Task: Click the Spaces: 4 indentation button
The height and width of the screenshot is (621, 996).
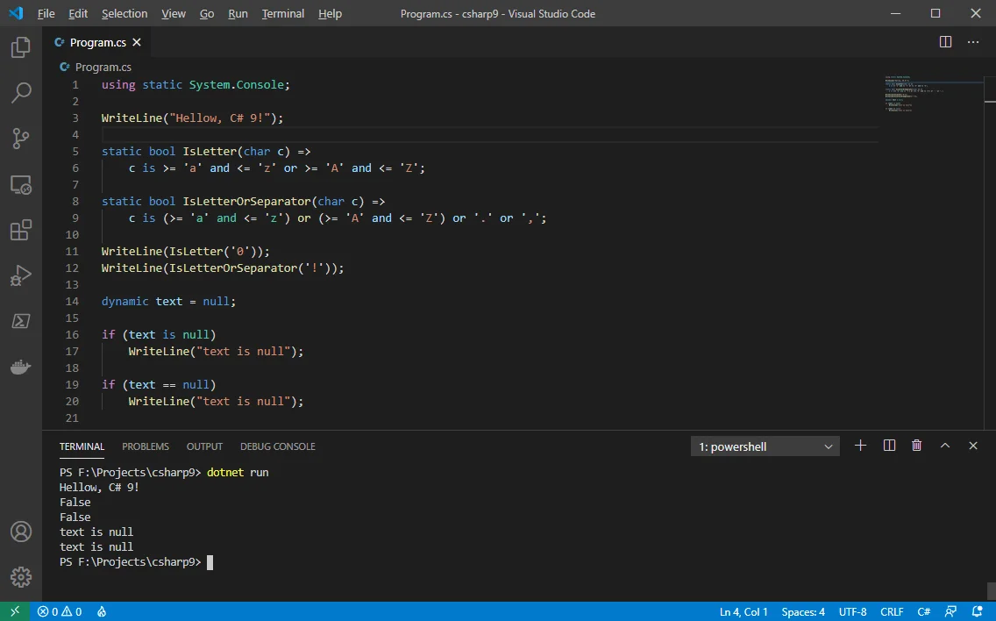Action: tap(803, 611)
